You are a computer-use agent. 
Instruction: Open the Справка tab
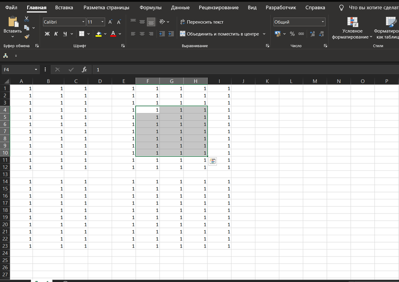tap(315, 7)
